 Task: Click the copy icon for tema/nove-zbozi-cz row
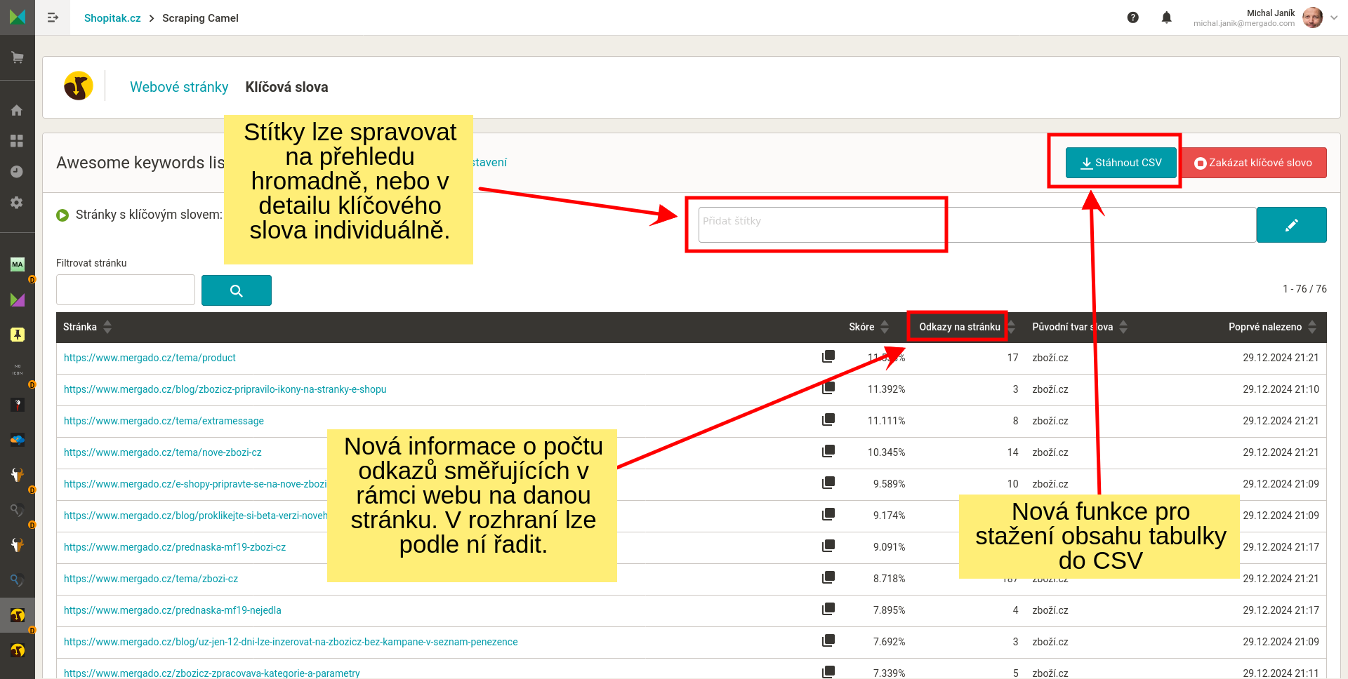pos(828,451)
